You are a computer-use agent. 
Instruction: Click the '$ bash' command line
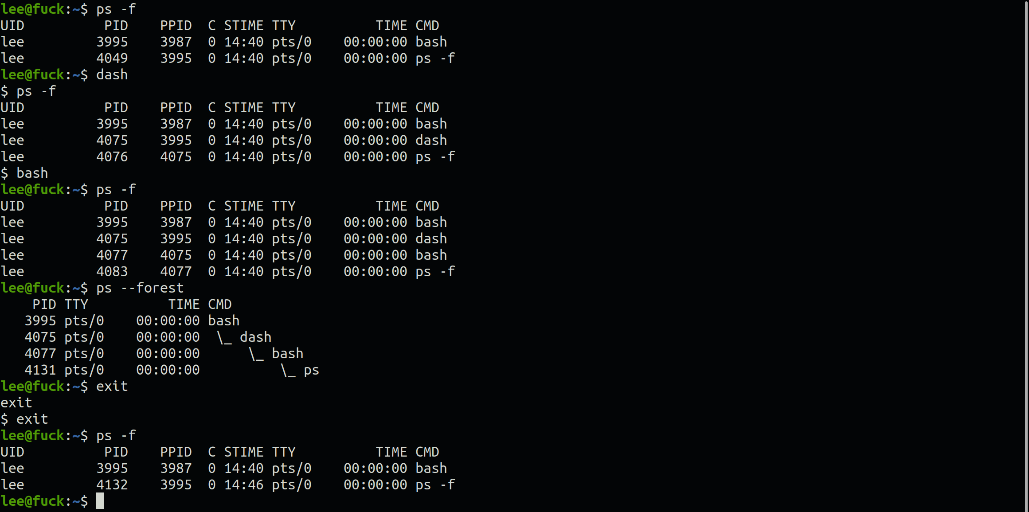coord(24,173)
